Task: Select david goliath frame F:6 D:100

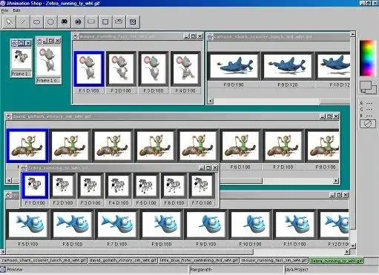Action: click(x=240, y=146)
